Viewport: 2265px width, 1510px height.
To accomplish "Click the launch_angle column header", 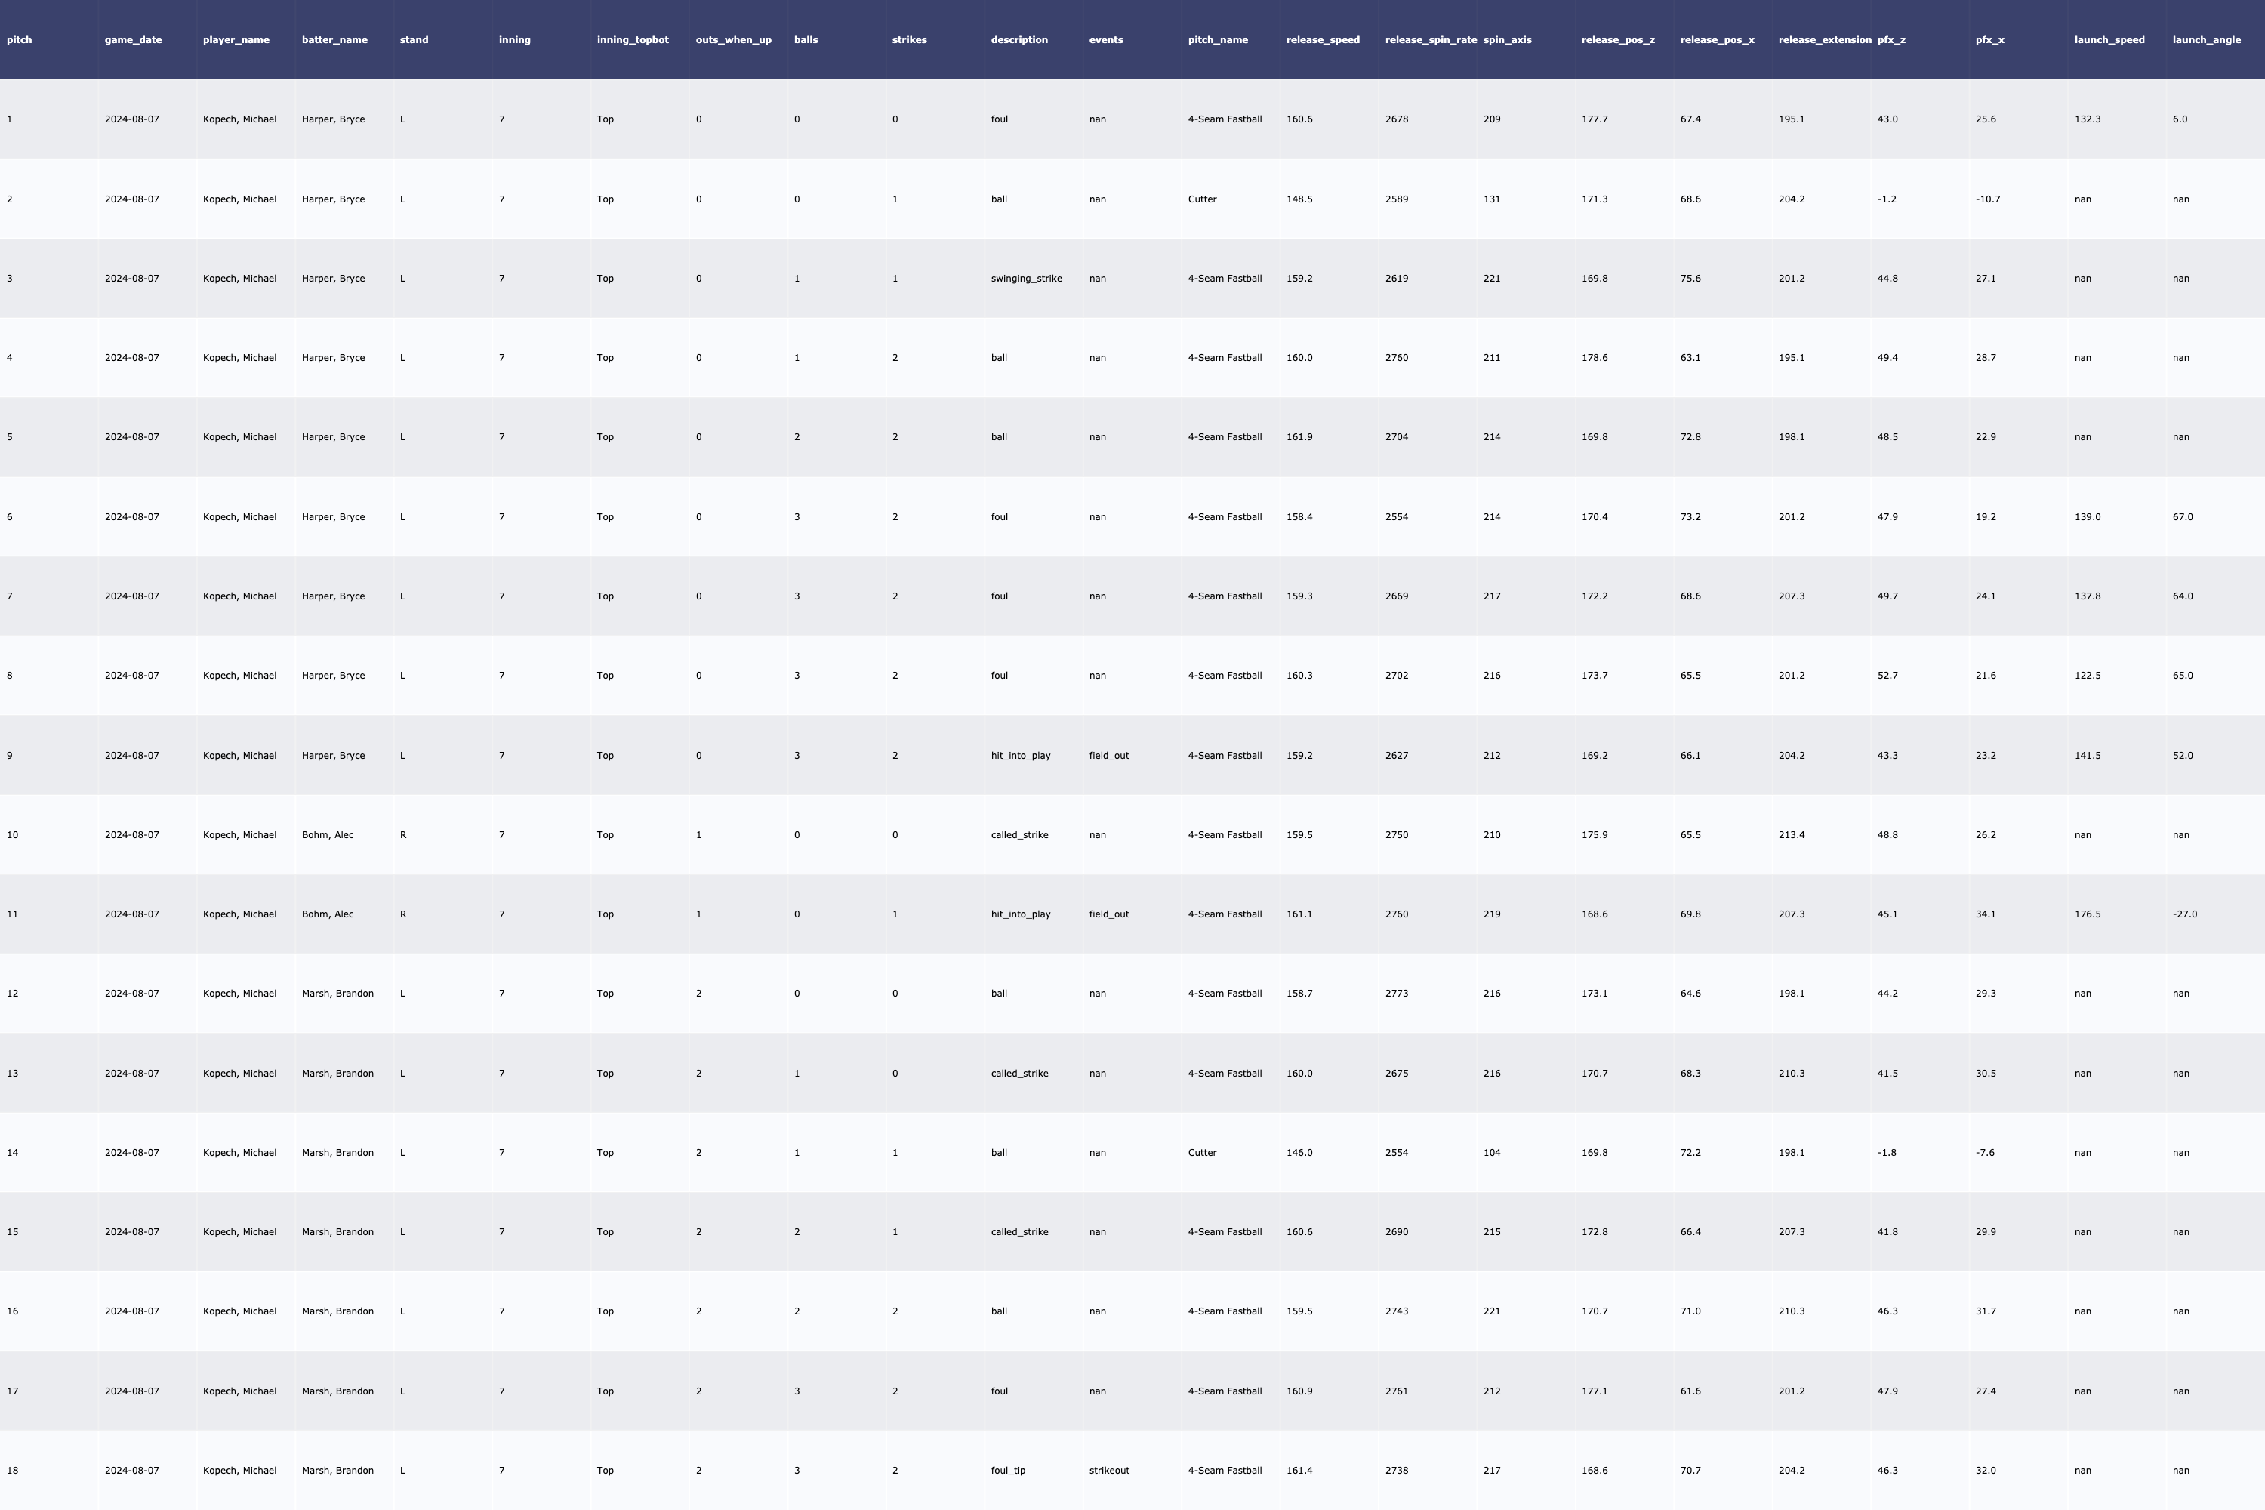I will [2206, 39].
